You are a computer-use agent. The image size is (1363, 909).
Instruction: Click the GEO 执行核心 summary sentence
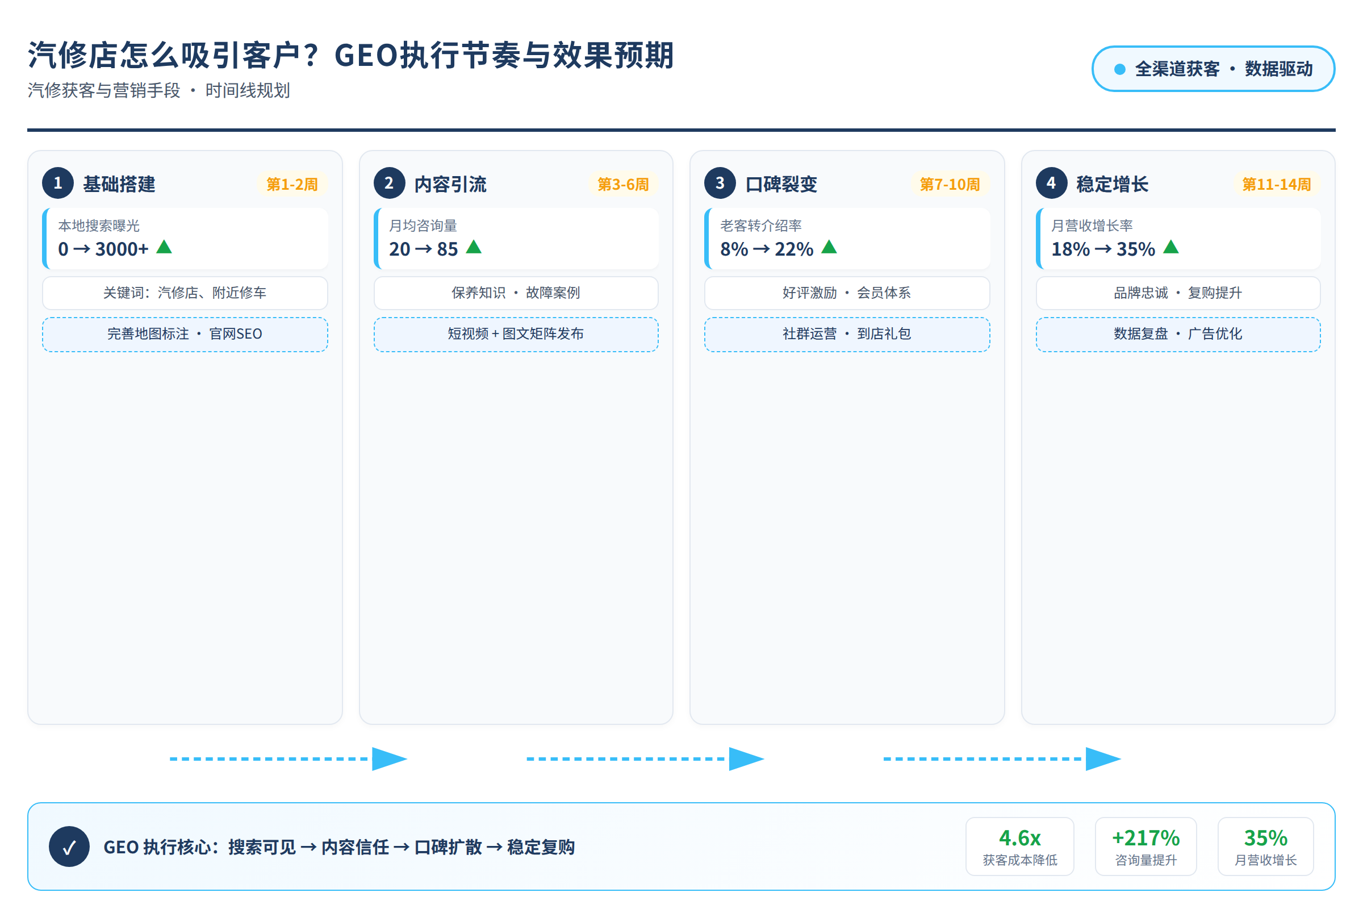(x=339, y=847)
